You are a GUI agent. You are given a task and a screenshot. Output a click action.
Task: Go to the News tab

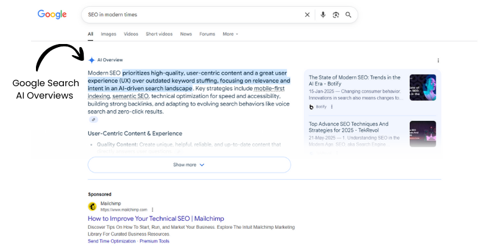(186, 34)
